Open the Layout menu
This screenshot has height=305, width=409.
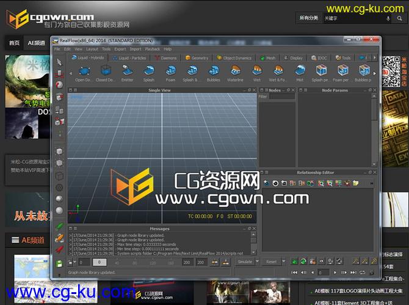92,49
